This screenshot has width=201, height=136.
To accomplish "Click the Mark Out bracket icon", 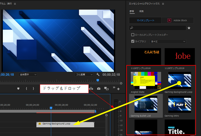I will (33, 89).
